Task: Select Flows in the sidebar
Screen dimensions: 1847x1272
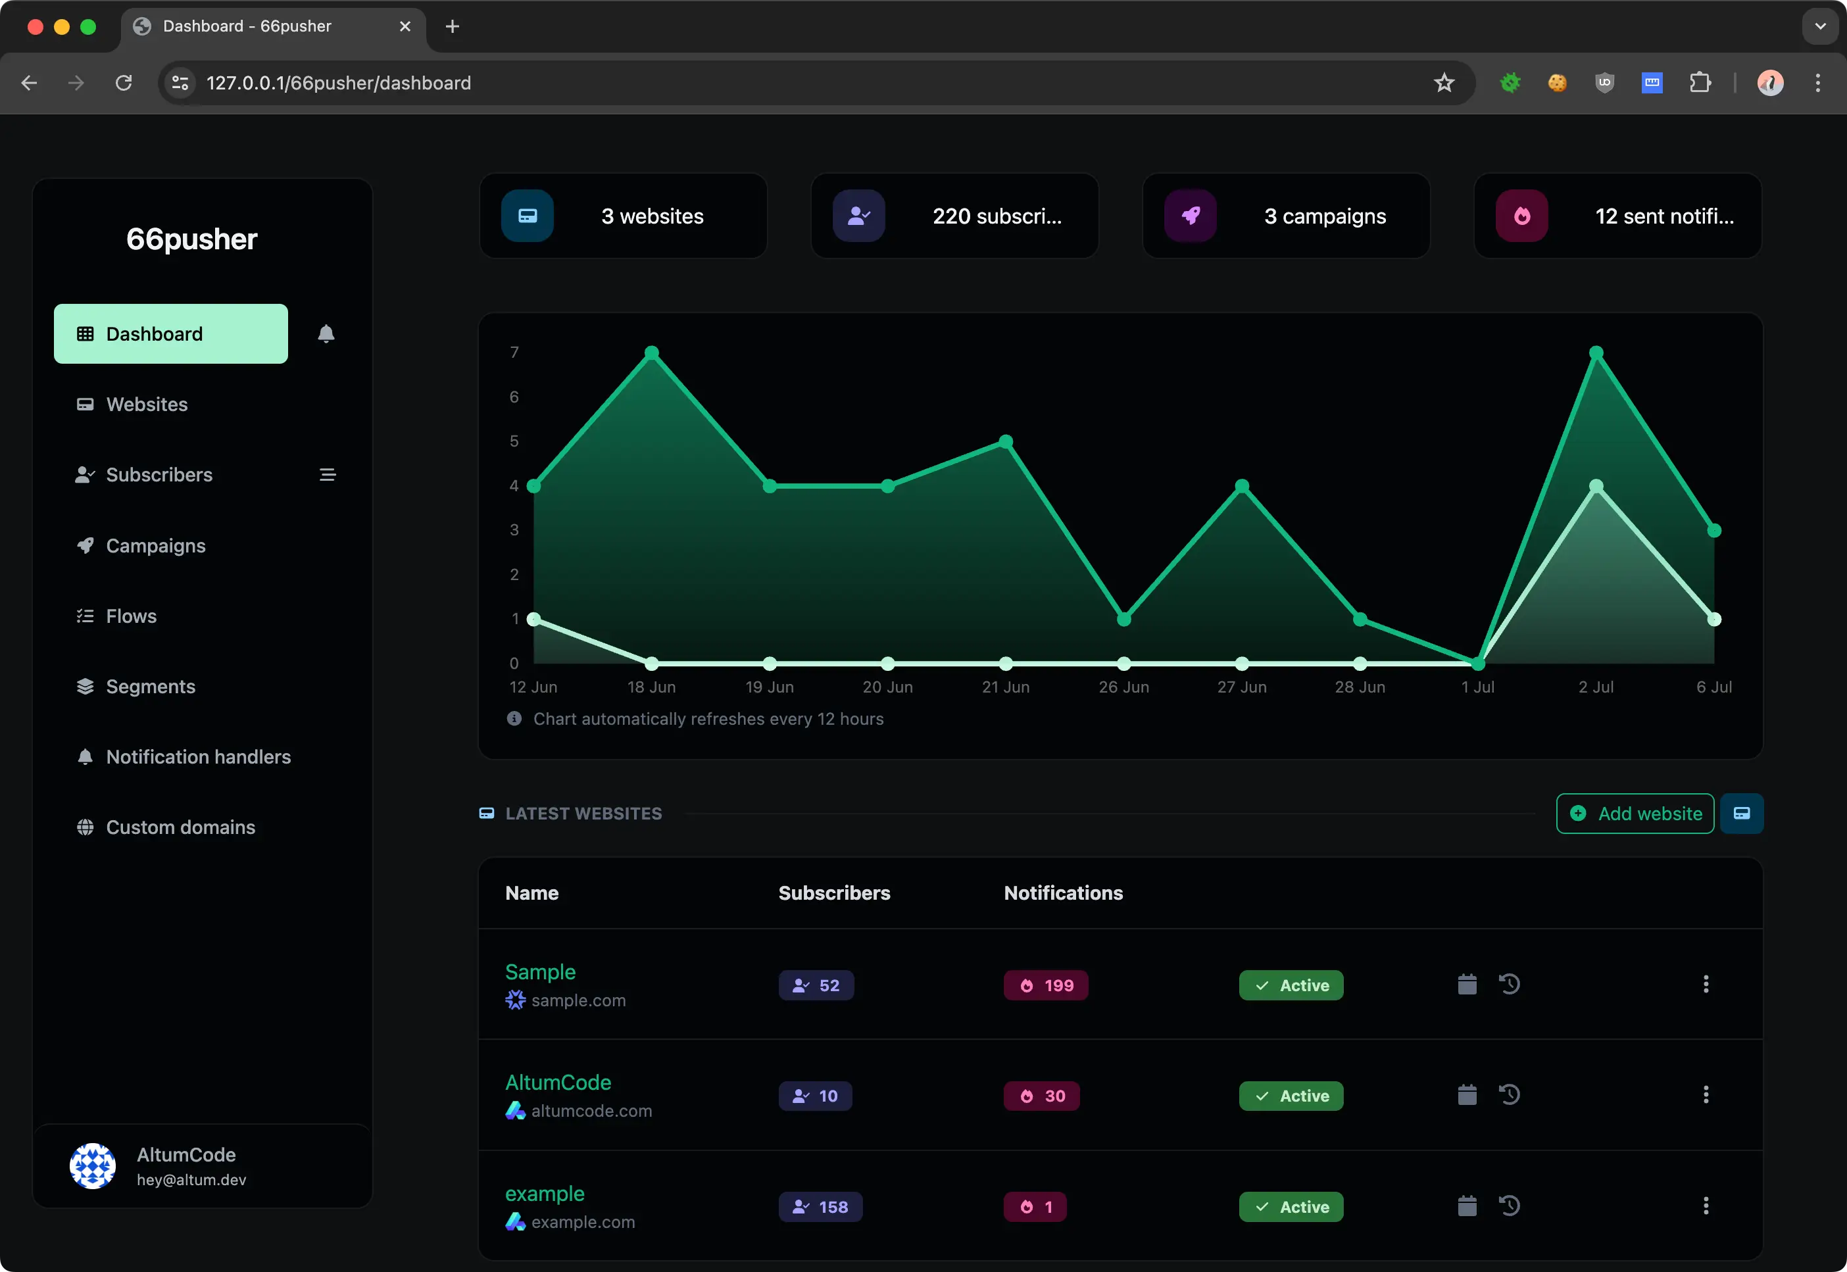Action: tap(131, 615)
